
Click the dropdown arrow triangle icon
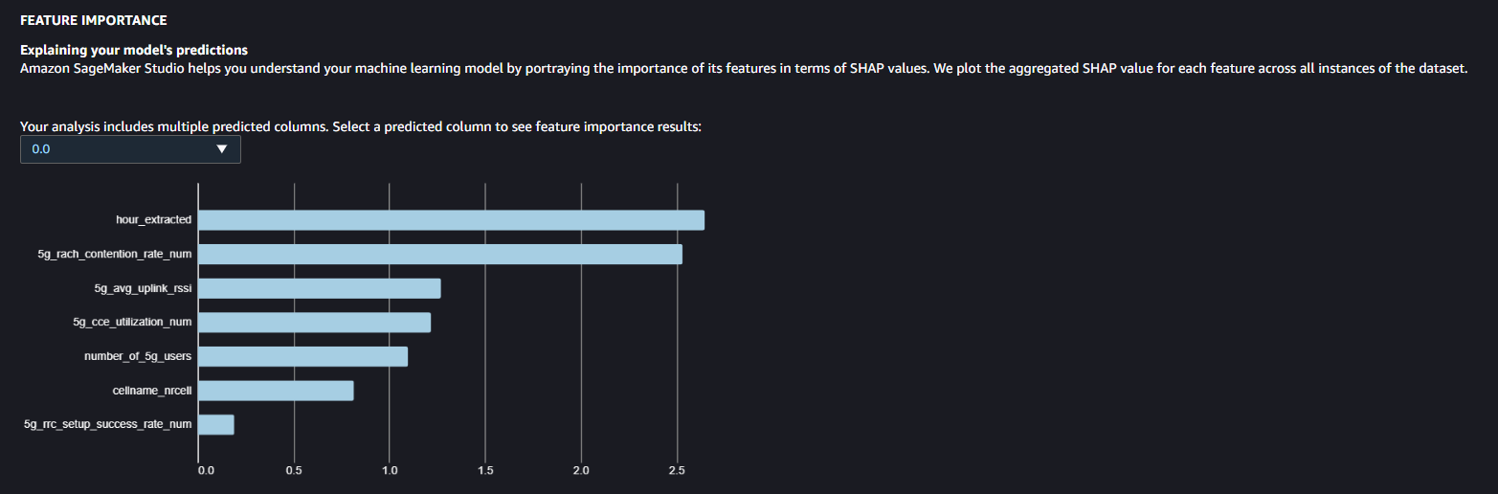(x=222, y=149)
